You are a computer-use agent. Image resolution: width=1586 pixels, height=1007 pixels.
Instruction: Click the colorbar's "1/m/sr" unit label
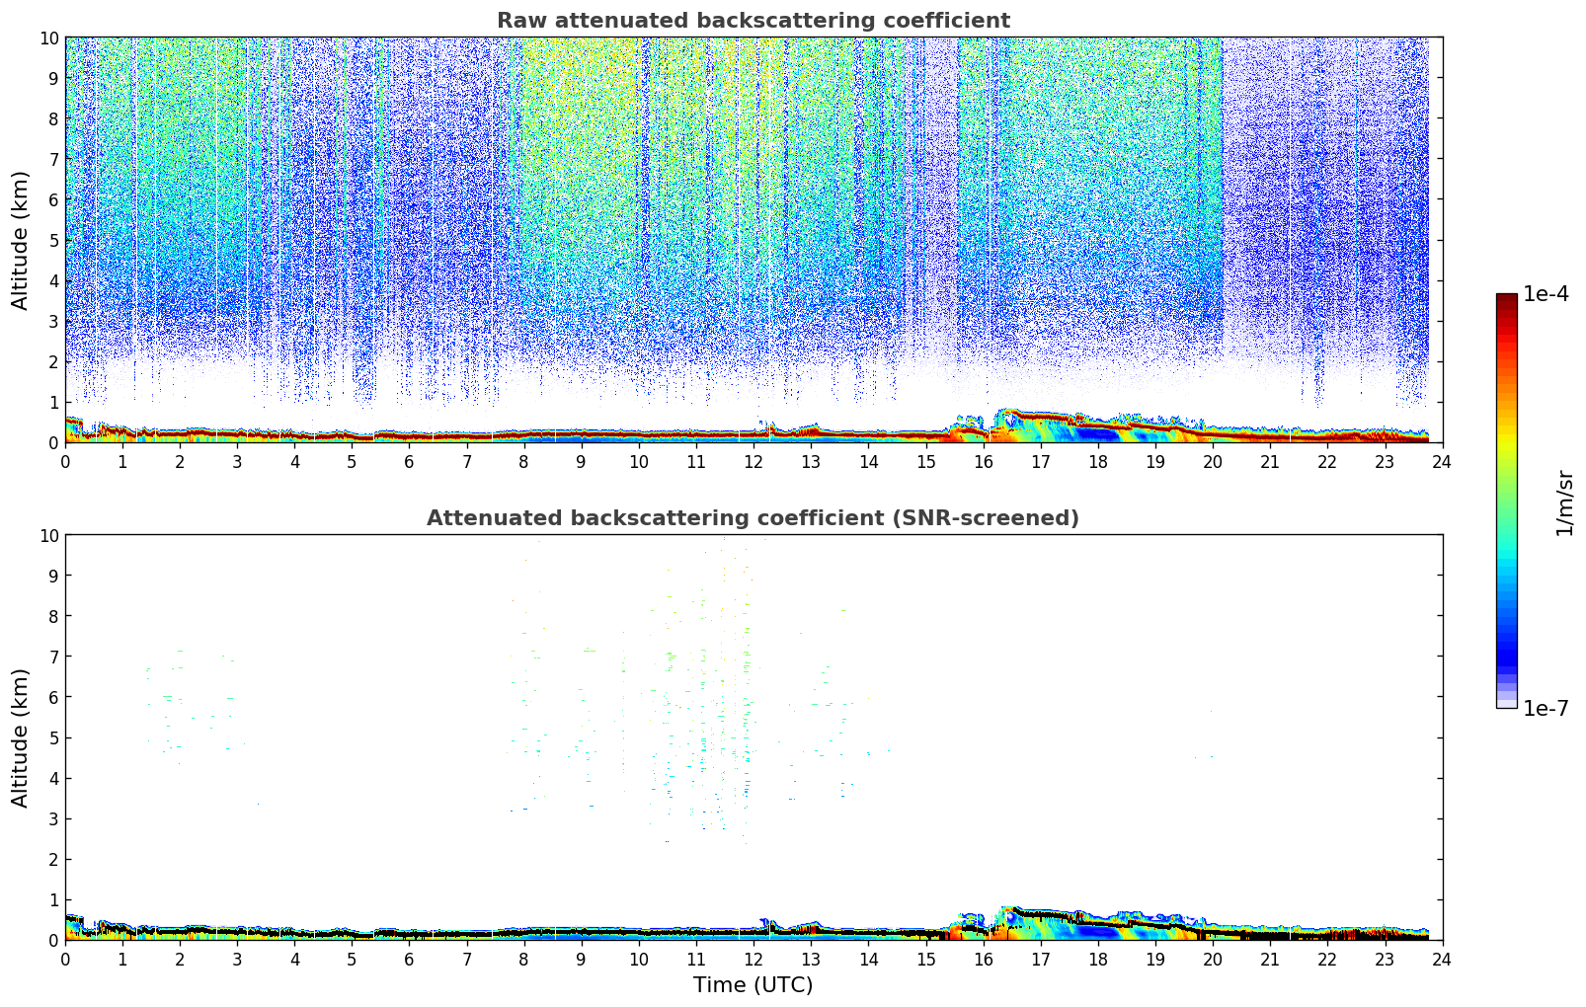[1563, 502]
